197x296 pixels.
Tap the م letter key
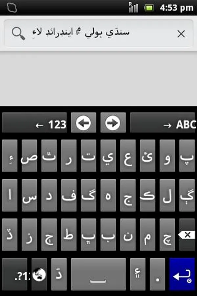tap(148, 235)
